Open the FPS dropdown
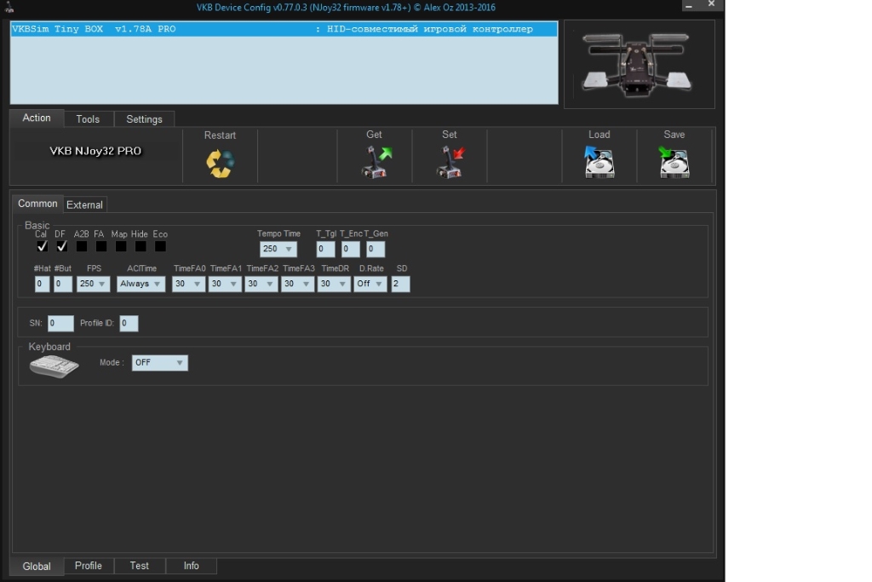 (94, 284)
